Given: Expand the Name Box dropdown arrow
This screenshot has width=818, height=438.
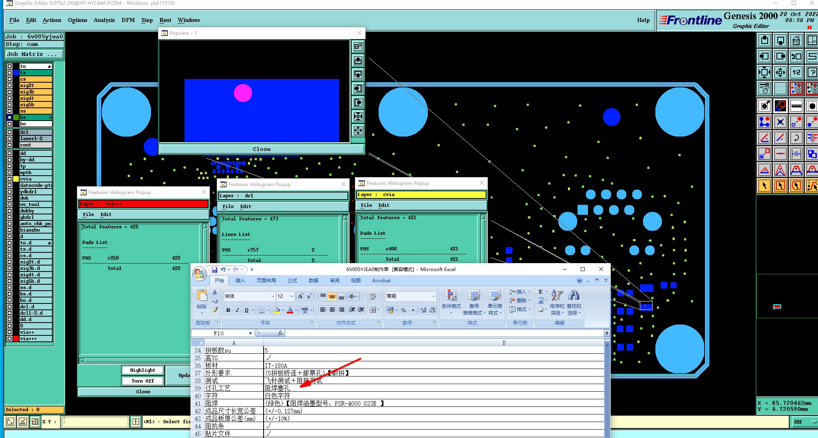Looking at the screenshot, I should [x=250, y=333].
